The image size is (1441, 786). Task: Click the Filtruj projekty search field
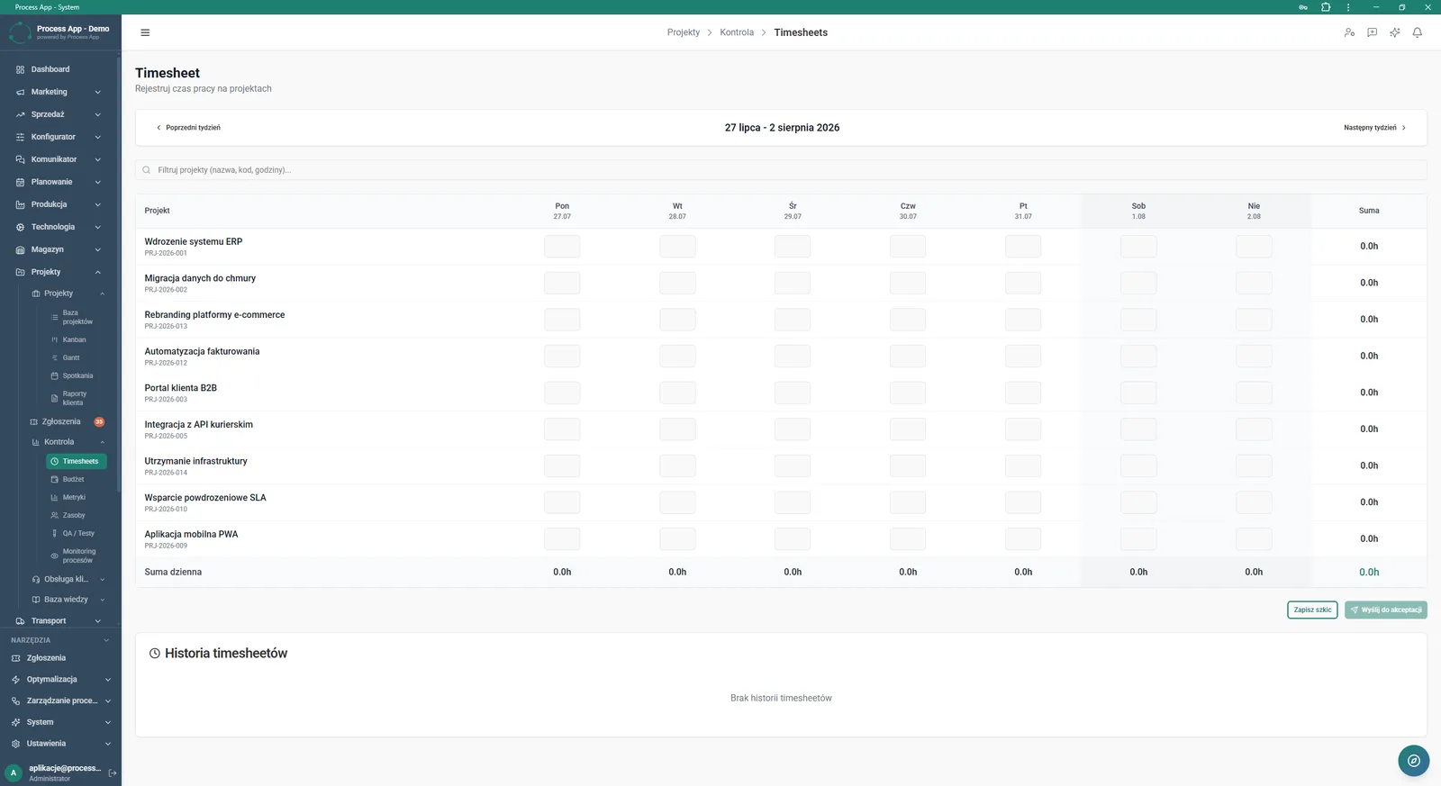click(x=781, y=169)
